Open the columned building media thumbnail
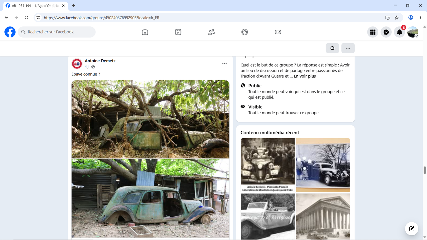Viewport: 427px width, 240px height. click(x=323, y=216)
